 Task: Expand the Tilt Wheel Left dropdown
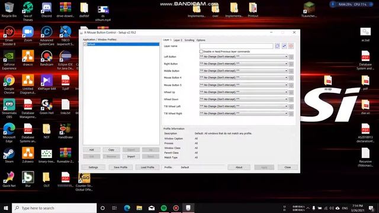(243, 106)
